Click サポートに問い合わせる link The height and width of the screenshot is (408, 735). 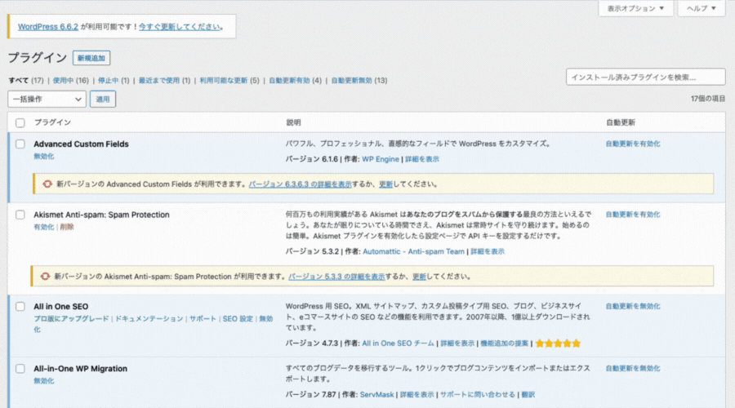pos(477,395)
